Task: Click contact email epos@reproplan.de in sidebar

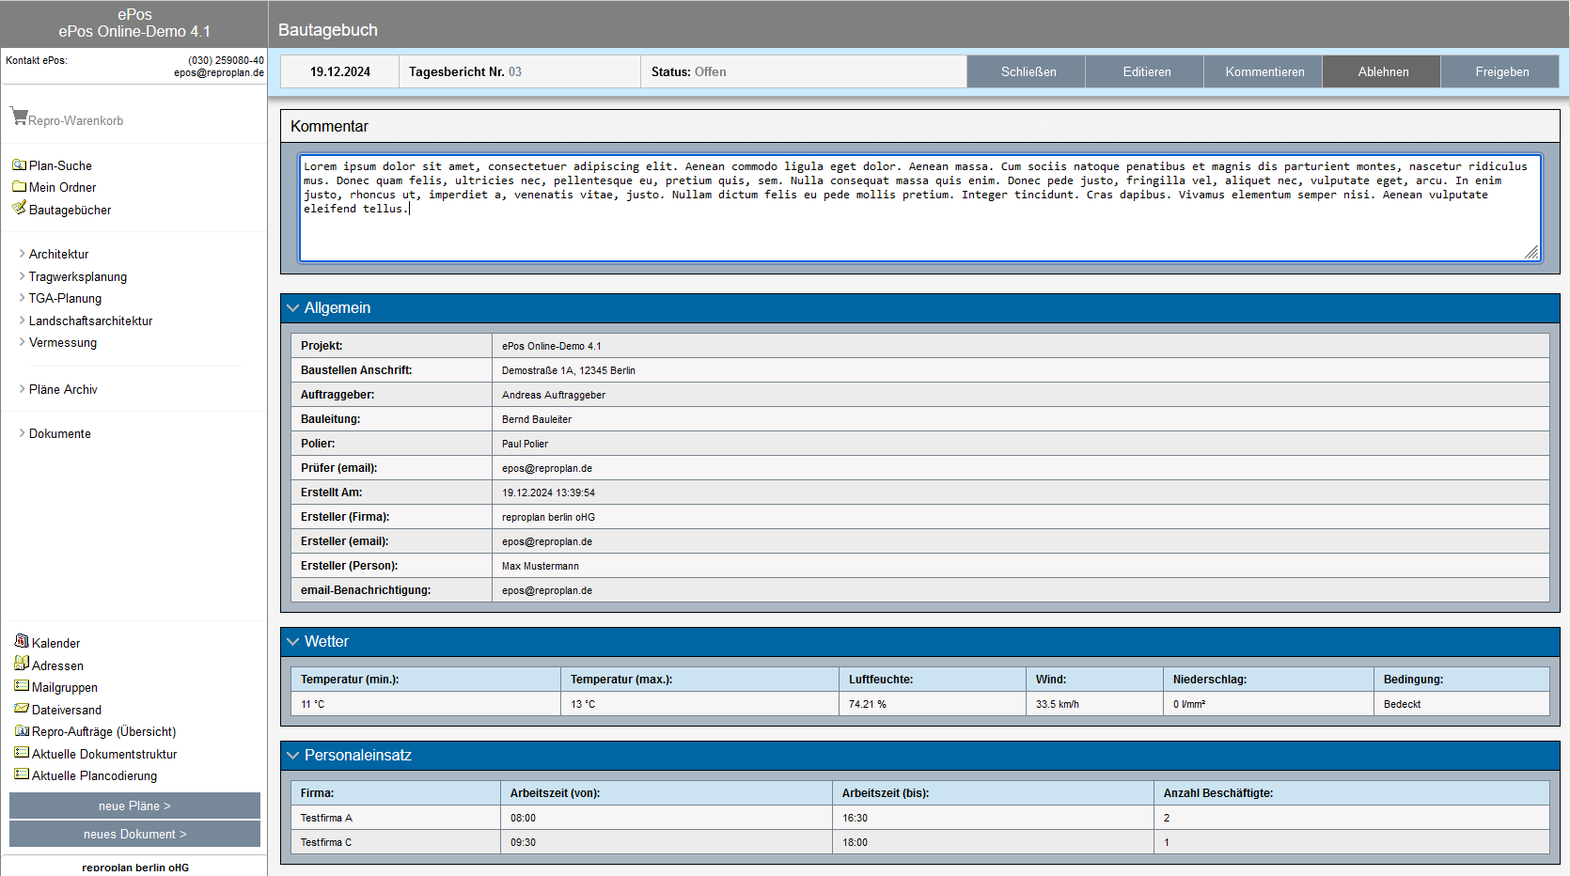Action: point(219,72)
